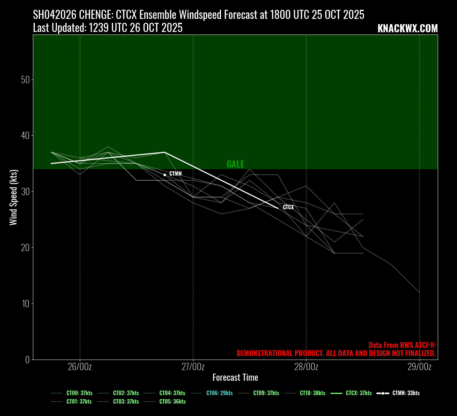Click the CTMN white dot marker on chart

tap(165, 175)
